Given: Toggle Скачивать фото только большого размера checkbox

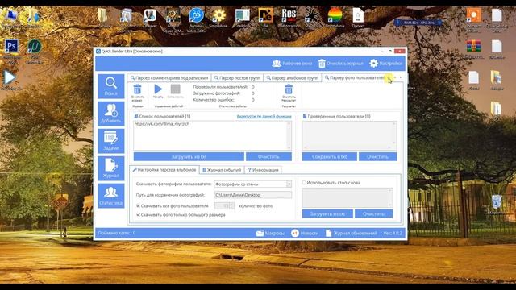Looking at the screenshot, I should pyautogui.click(x=138, y=215).
